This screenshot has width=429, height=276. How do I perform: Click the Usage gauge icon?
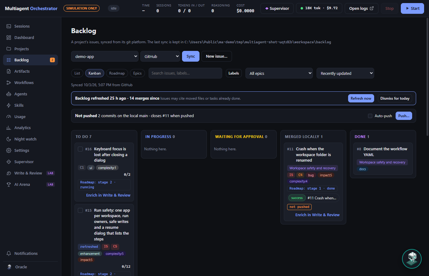(x=9, y=117)
